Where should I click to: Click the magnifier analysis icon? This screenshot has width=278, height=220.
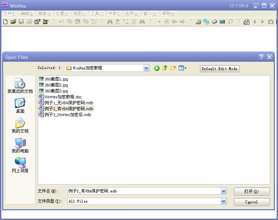click(230, 22)
